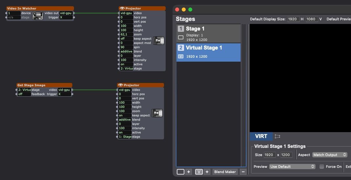Click the Get Stage Image actor title
Viewport: 351px width, 180px height.
pyautogui.click(x=31, y=85)
